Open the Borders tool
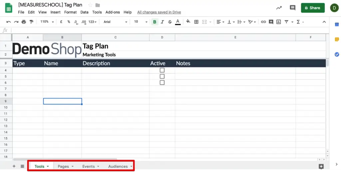The width and height of the screenshot is (341, 172). [x=196, y=22]
